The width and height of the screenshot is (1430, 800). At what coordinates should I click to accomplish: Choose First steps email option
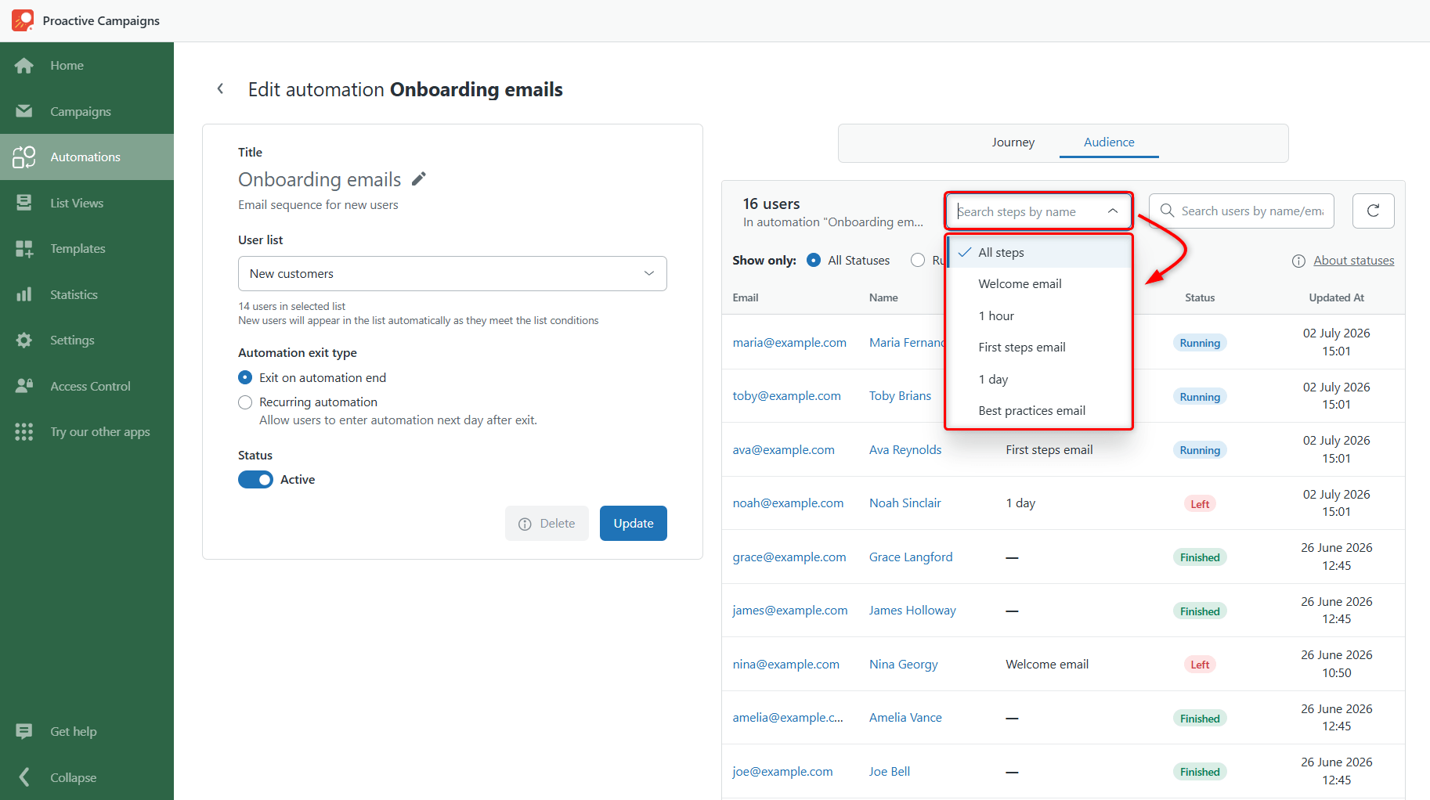1039,348
